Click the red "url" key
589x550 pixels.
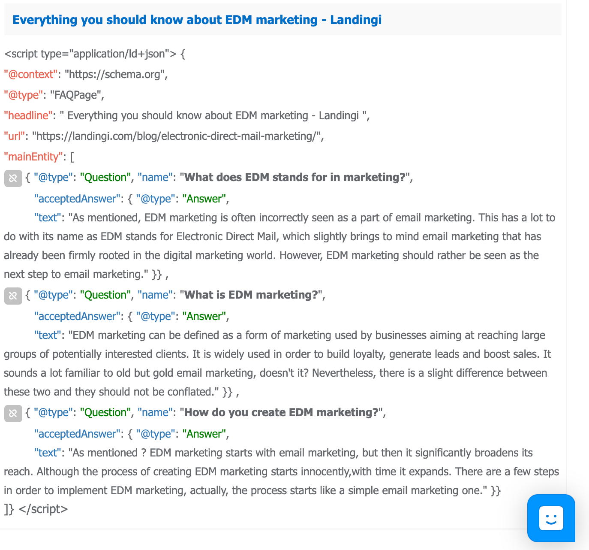click(x=15, y=136)
